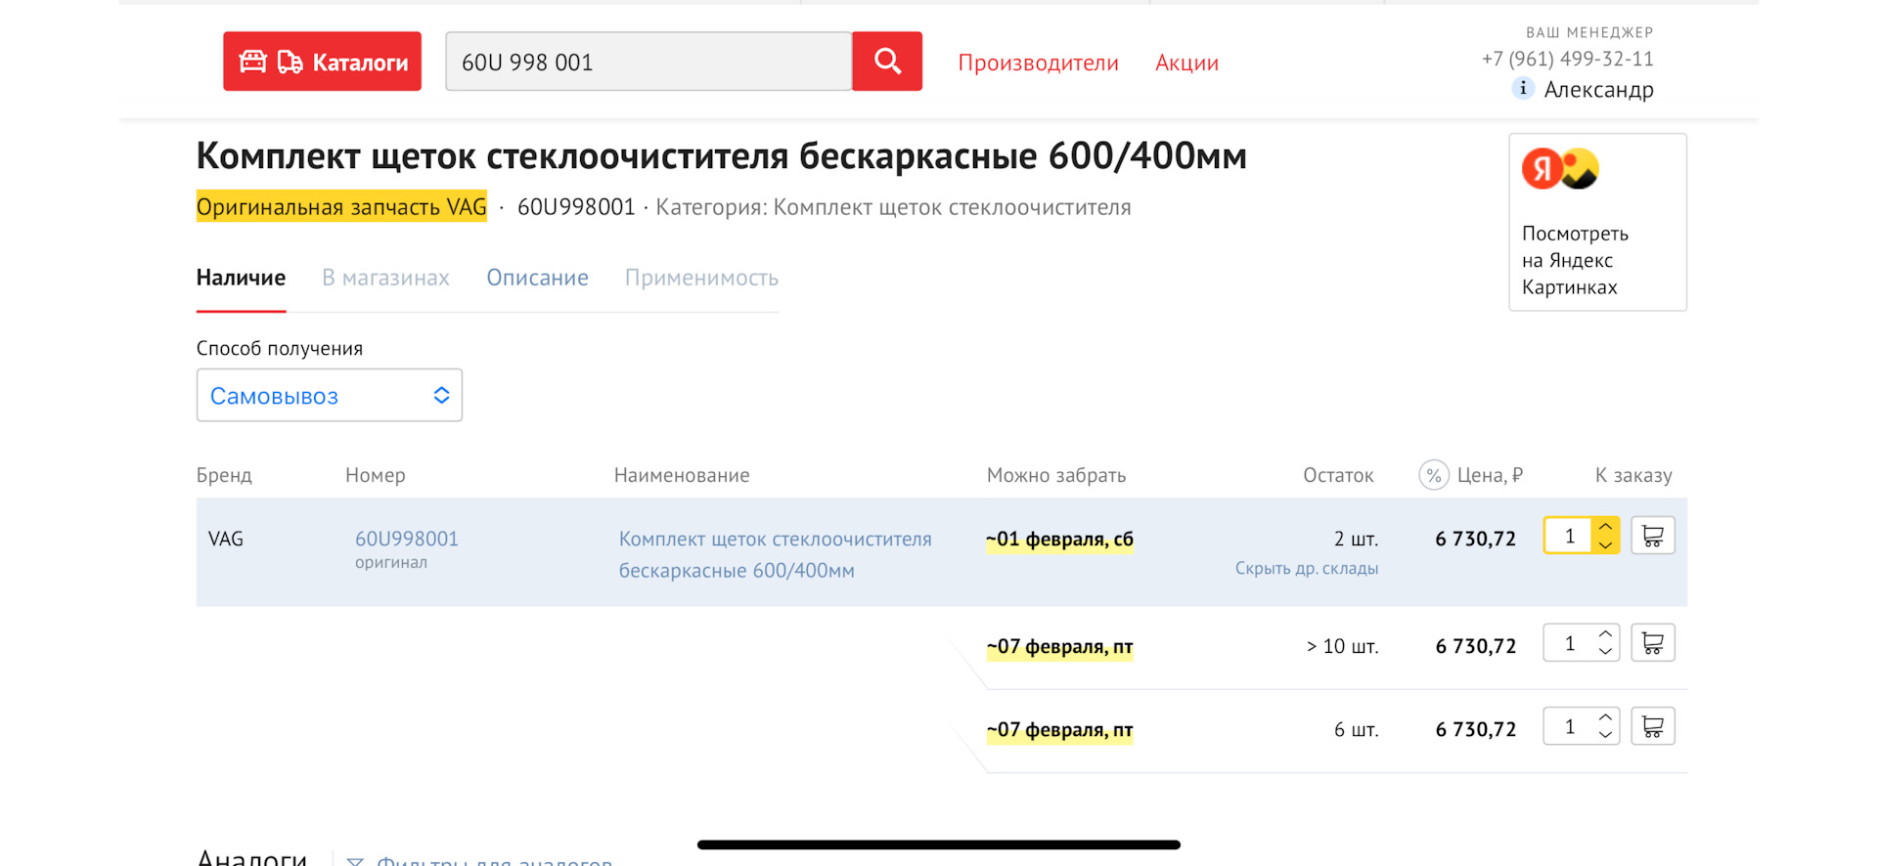Increase quantity for the 6 шт. row

click(x=1605, y=717)
